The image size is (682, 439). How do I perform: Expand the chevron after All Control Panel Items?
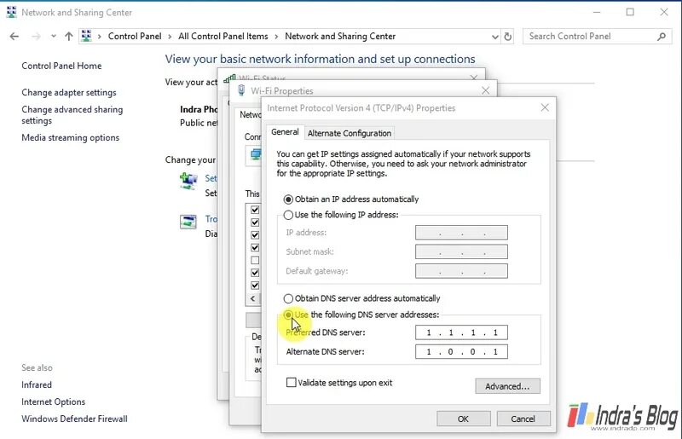click(x=276, y=37)
